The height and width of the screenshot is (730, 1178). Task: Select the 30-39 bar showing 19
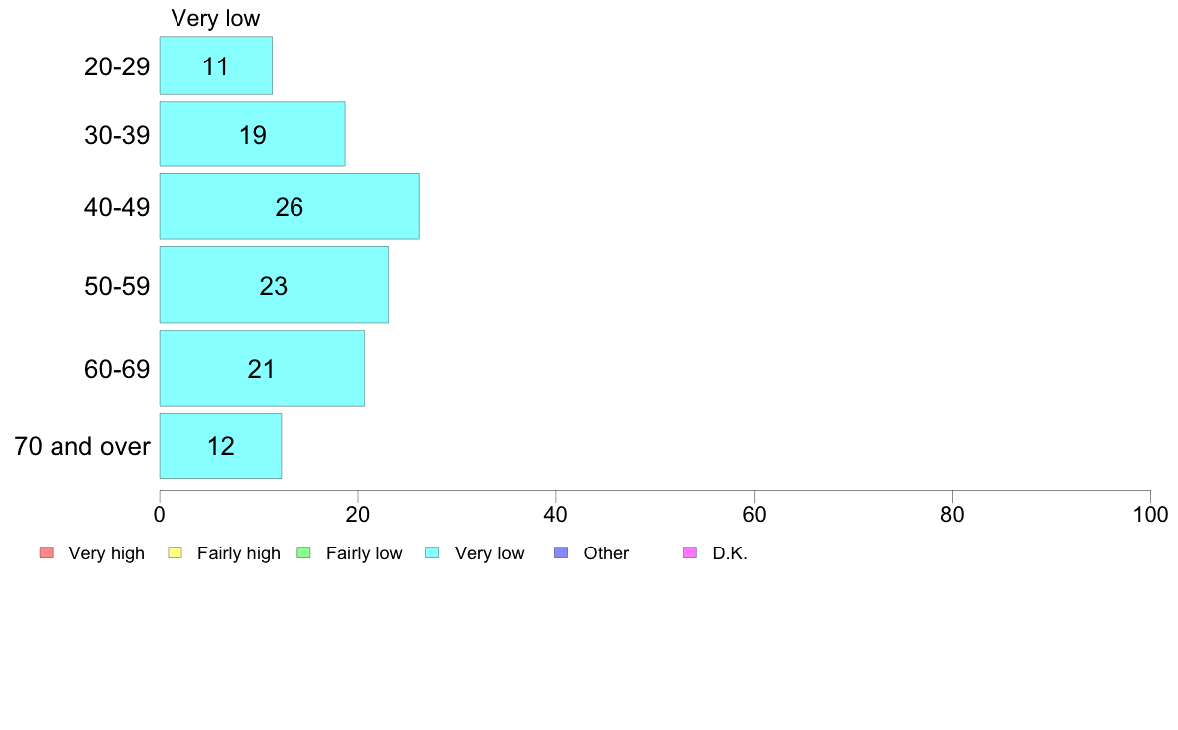click(x=253, y=134)
